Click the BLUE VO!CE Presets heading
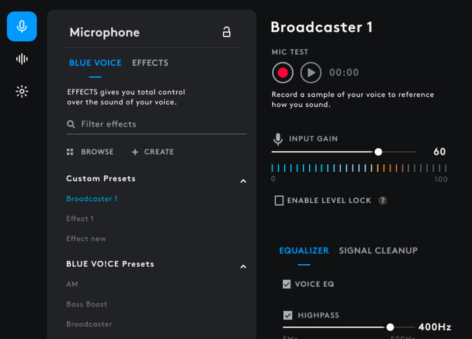 [110, 264]
